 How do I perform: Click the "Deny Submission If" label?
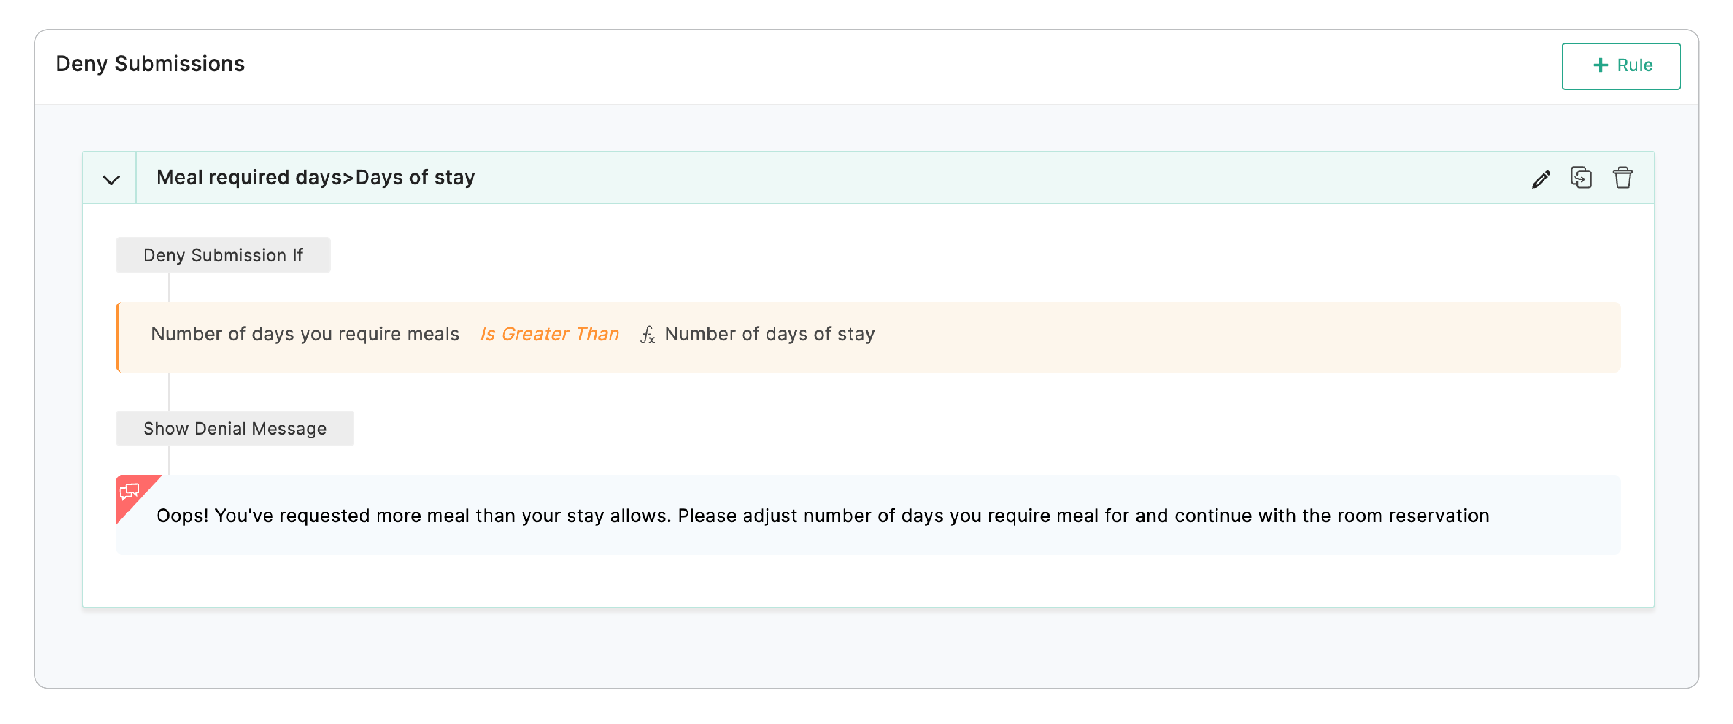point(223,255)
